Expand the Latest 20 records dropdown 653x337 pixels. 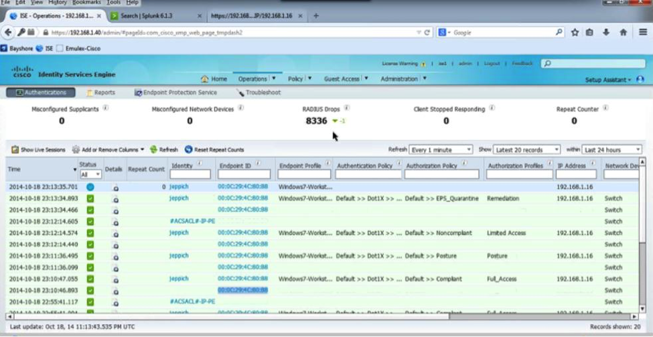(527, 149)
